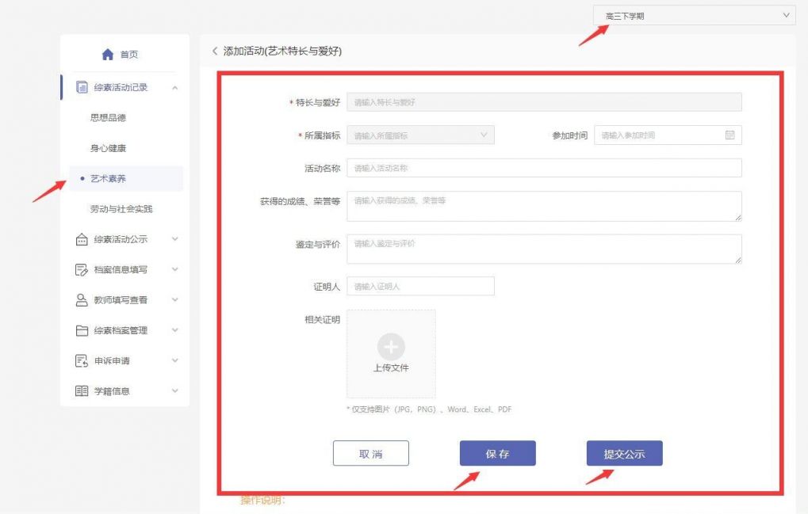Collapse the 综素活动记录 section chevron

(x=175, y=87)
